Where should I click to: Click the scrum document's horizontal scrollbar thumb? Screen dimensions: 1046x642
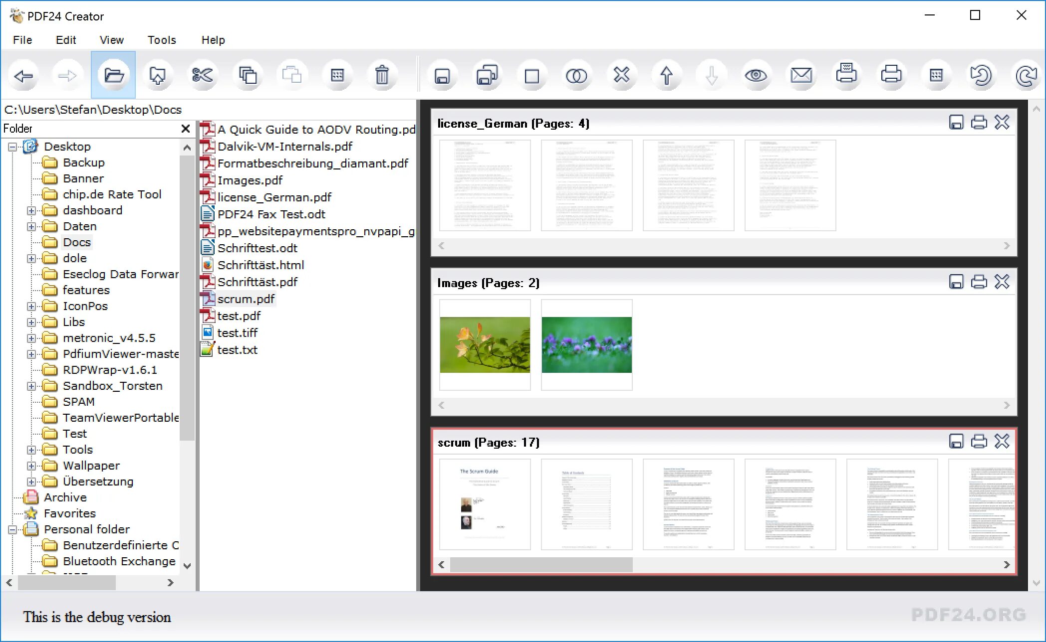pyautogui.click(x=541, y=565)
